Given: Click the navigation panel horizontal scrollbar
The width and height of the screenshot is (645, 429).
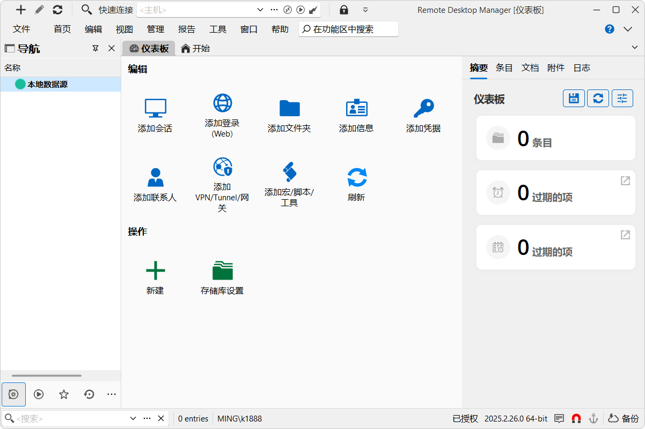Looking at the screenshot, I should pos(47,375).
